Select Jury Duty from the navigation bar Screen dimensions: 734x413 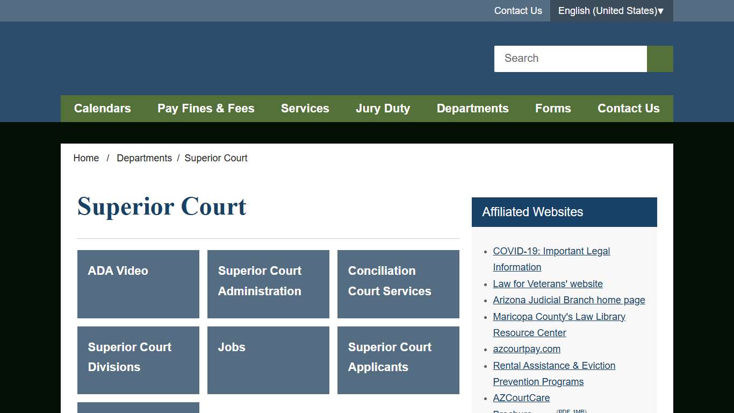383,108
